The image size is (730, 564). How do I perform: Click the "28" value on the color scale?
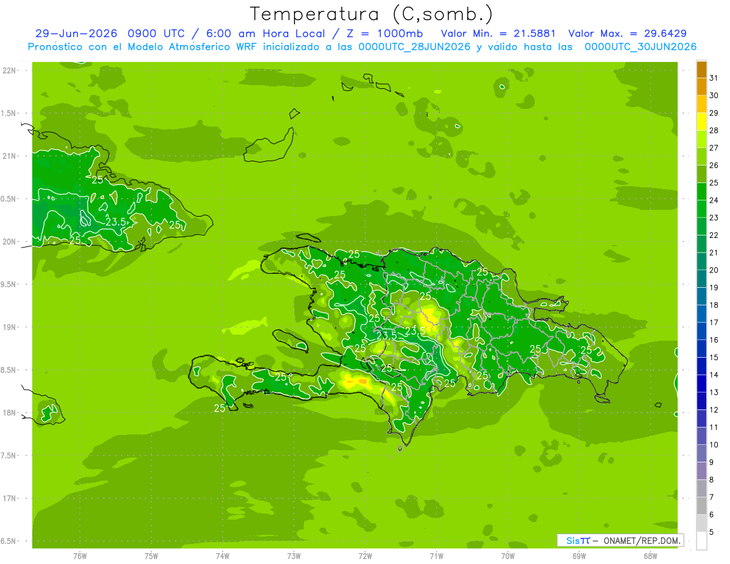point(714,130)
